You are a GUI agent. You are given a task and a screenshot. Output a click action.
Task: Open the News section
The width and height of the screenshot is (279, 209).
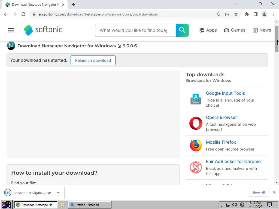[262, 30]
